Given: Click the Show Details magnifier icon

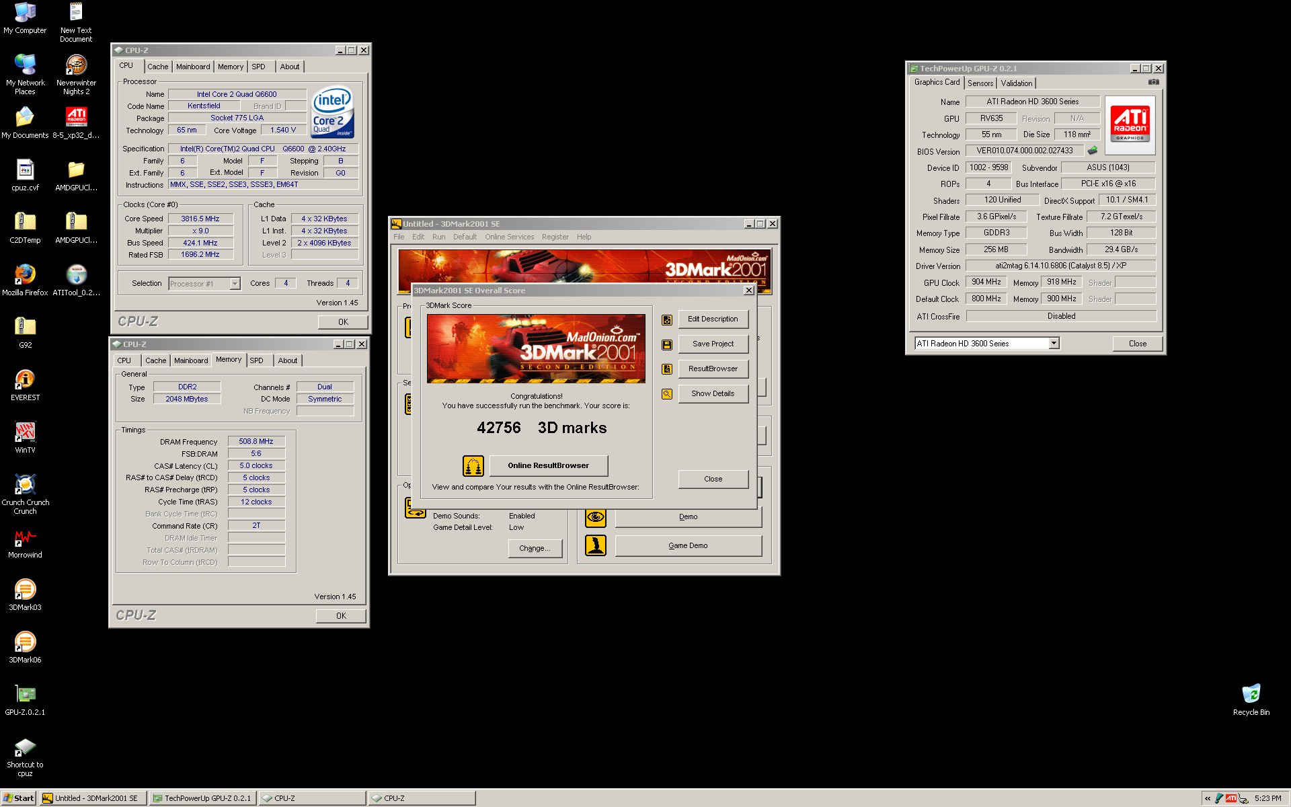Looking at the screenshot, I should [667, 394].
